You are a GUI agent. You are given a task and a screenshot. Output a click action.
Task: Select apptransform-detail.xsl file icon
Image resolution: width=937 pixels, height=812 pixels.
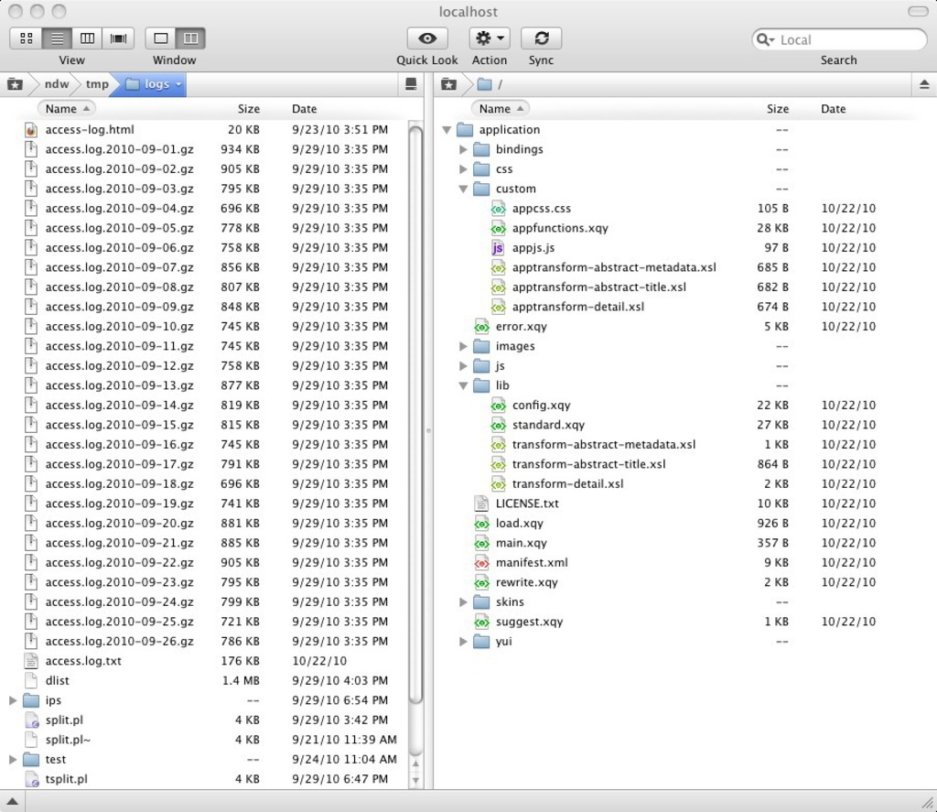click(498, 307)
